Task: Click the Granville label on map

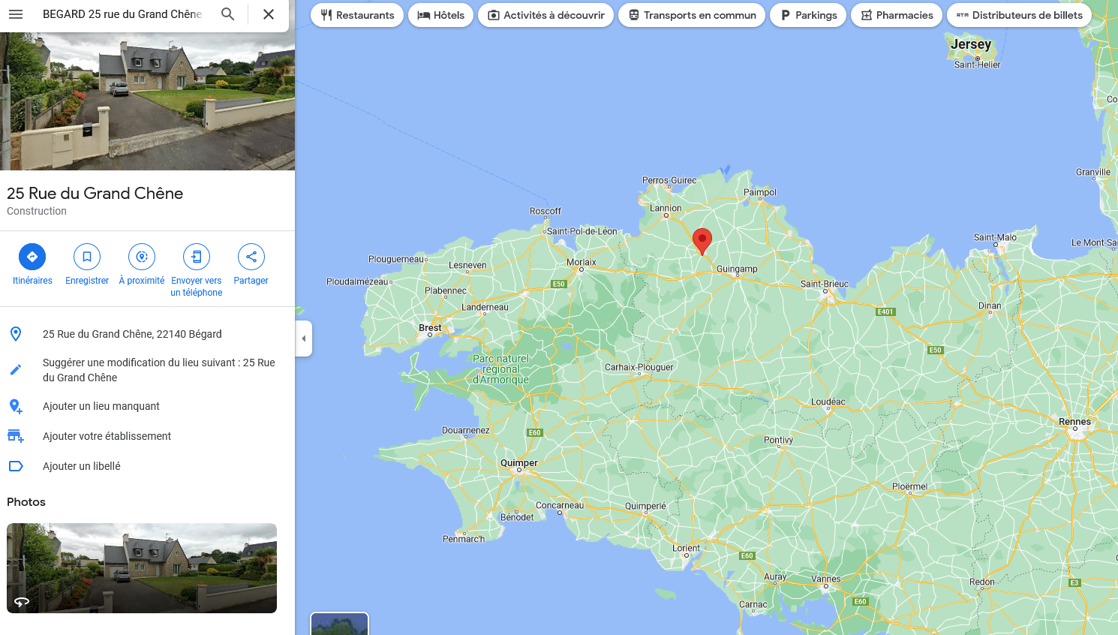Action: click(1093, 172)
